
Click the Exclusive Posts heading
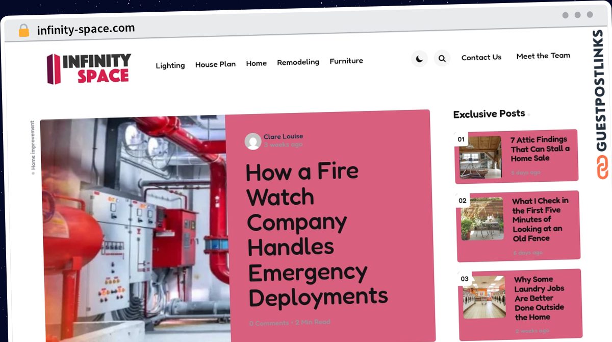tap(489, 114)
